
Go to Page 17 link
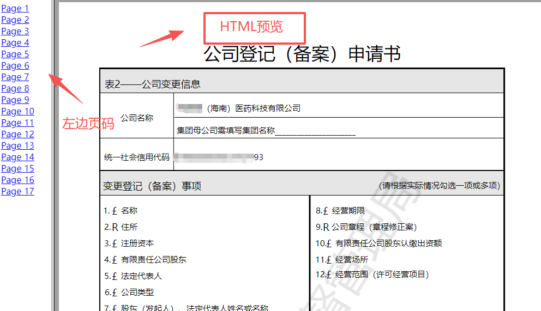(x=18, y=191)
